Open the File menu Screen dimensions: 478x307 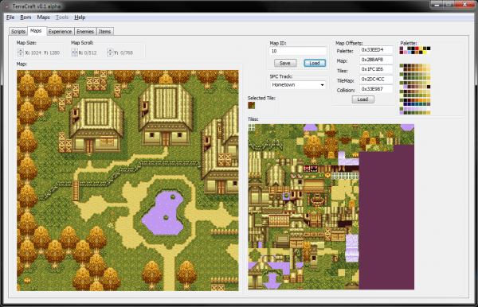(10, 17)
